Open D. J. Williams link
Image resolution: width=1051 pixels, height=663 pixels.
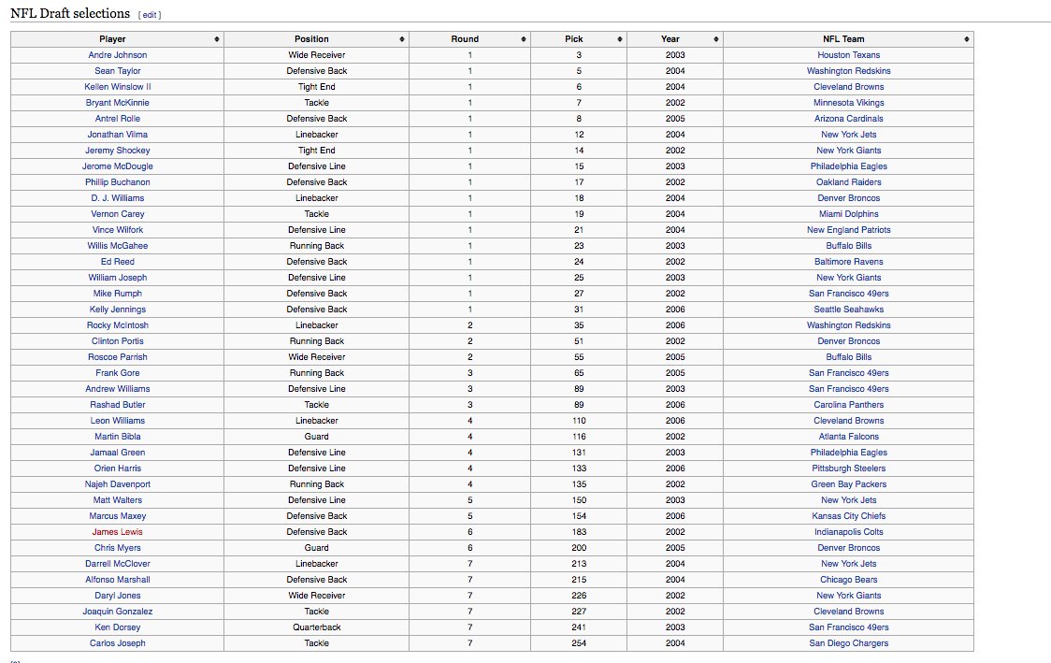click(x=117, y=198)
